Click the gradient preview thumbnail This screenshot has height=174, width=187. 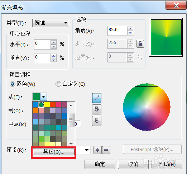166,37
